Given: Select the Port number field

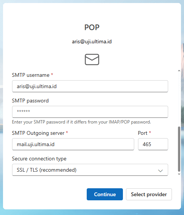Looking at the screenshot, I should [x=153, y=144].
